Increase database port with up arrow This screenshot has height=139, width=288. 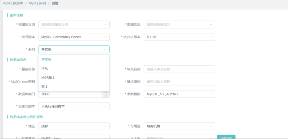coord(106,93)
